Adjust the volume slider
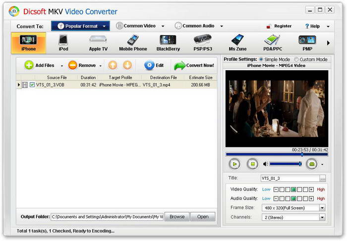Screen dimensions: 347x241 pos(286,164)
